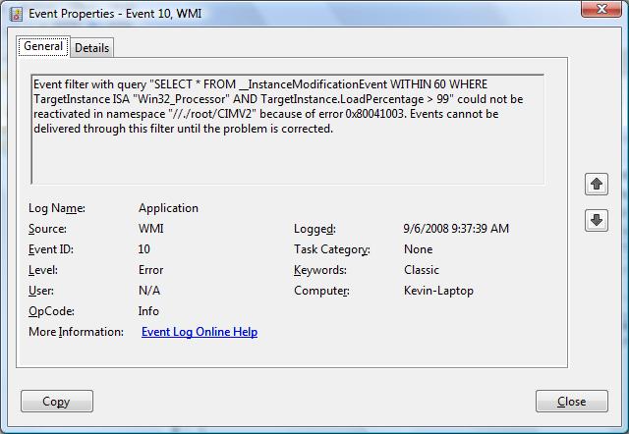The width and height of the screenshot is (629, 434).
Task: Click the "User:" label
Action: [x=41, y=290]
